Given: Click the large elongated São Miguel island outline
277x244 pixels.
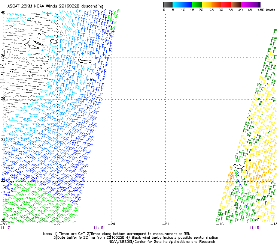Looking at the screenshot, I should [85, 61].
